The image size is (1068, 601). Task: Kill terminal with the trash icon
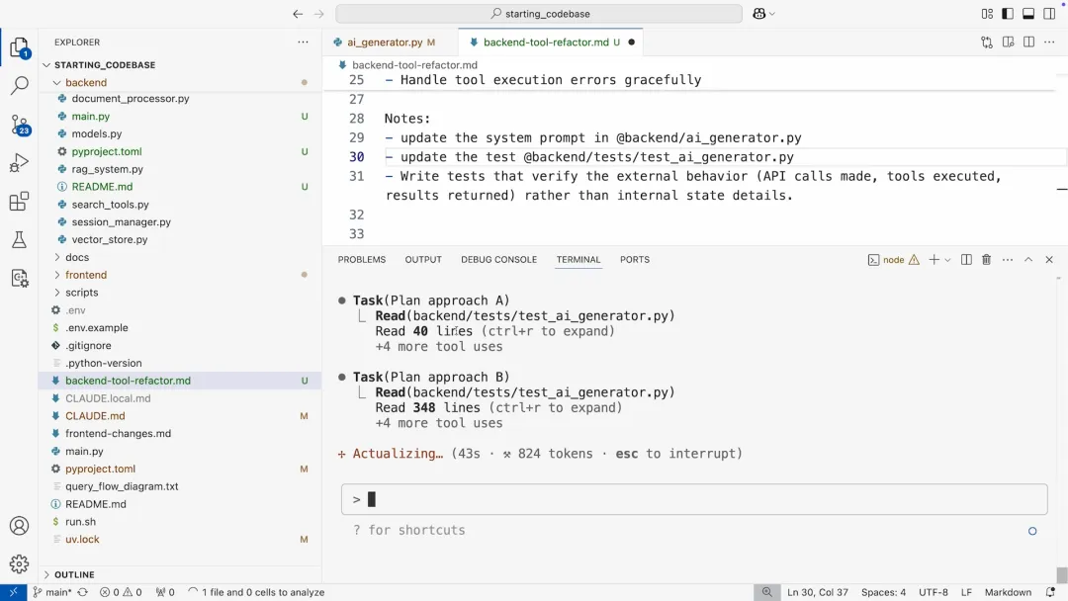click(986, 260)
